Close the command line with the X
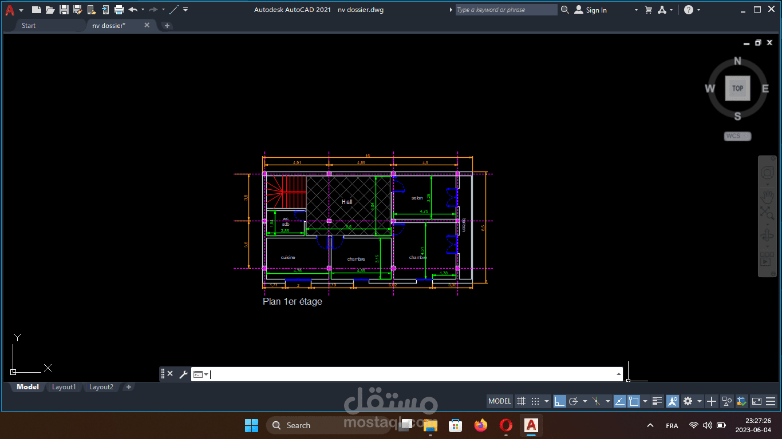The width and height of the screenshot is (782, 439). point(170,374)
